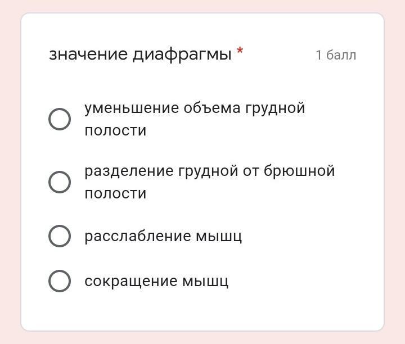Viewport: 405px width, 344px height.
Task: Click the word "объема" in the first answer
Action: pos(211,108)
